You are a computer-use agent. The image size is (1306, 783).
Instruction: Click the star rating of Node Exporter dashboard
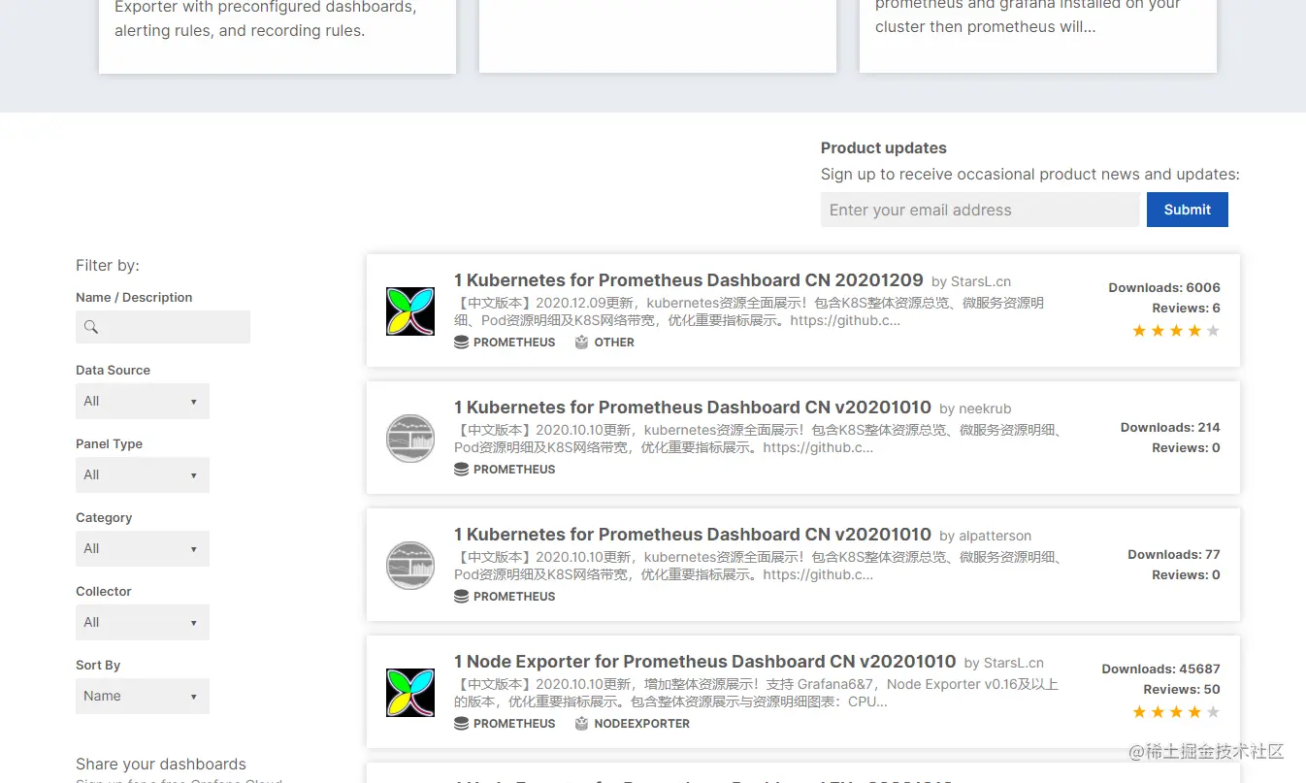click(x=1176, y=712)
